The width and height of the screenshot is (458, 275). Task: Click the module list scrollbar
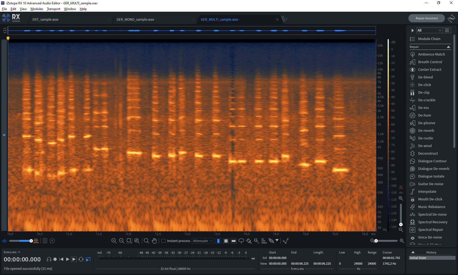tap(454, 91)
